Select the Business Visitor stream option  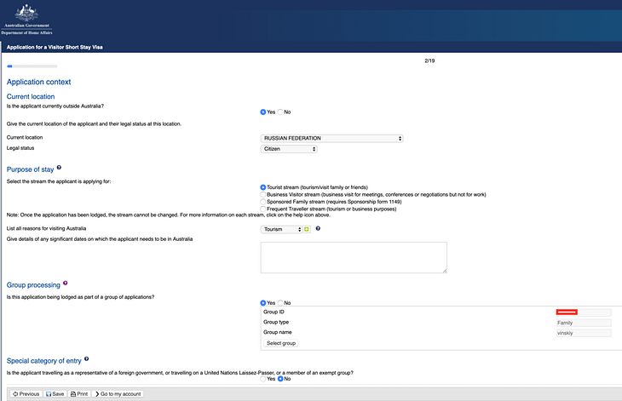coord(262,194)
